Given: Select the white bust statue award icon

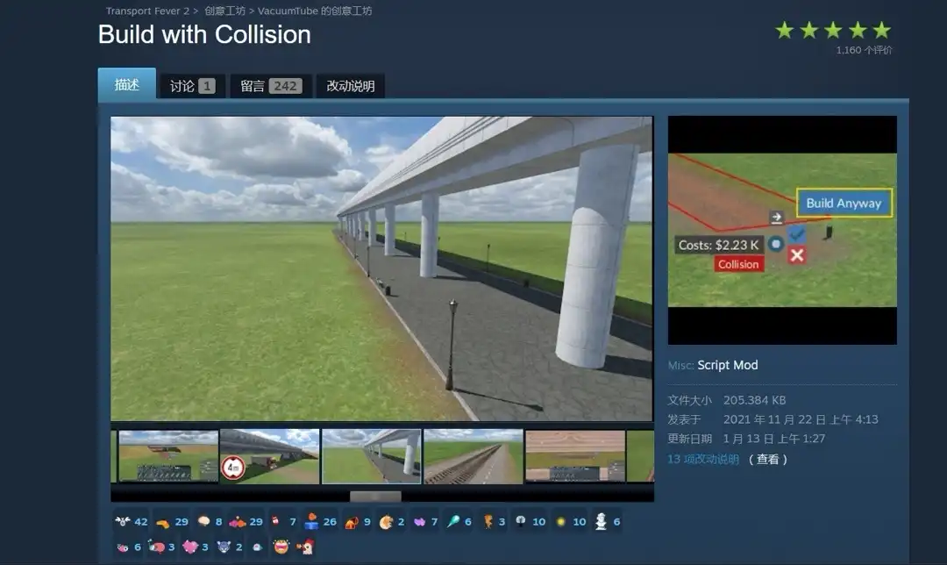Looking at the screenshot, I should 601,521.
